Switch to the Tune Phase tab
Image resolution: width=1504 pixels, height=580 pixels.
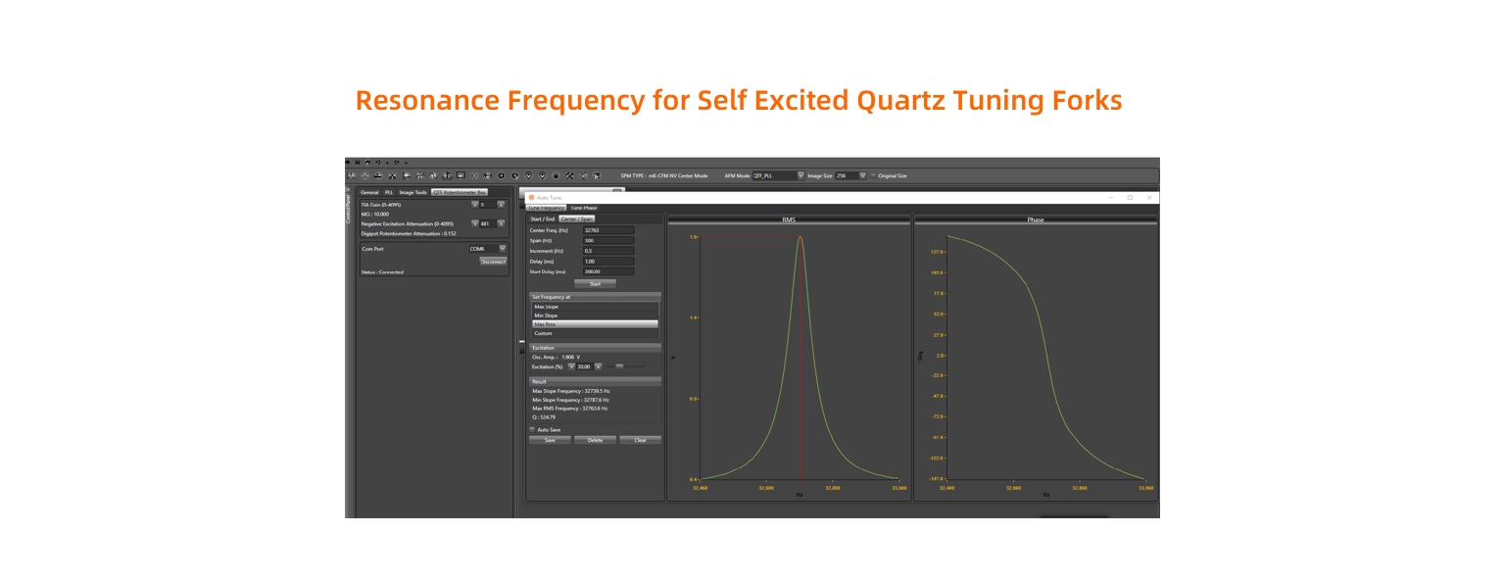pos(583,208)
